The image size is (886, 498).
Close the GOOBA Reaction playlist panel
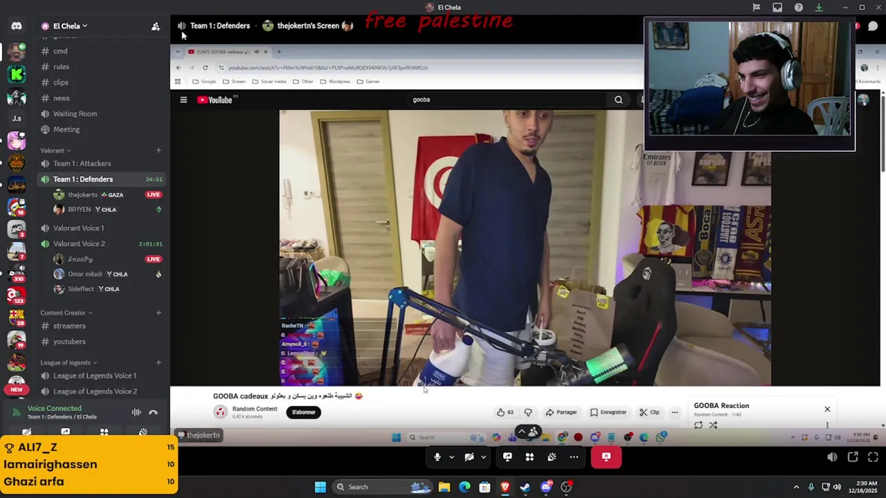[827, 409]
